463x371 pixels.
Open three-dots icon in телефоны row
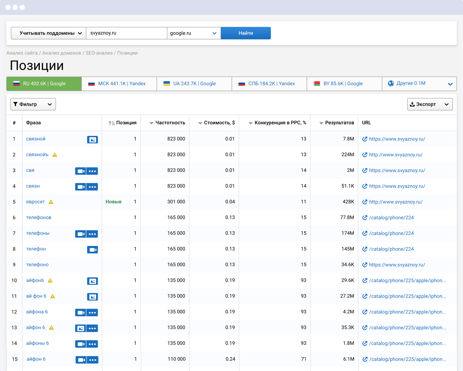click(92, 234)
